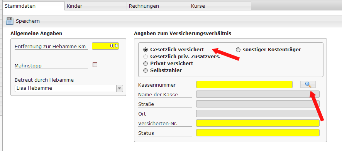Click the Entfernung zur Hebamme Km field
The width and height of the screenshot is (342, 151).
(x=105, y=46)
